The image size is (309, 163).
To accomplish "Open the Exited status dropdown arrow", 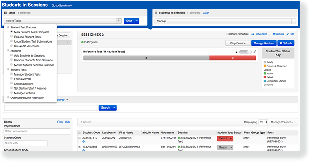I will point(231,139).
